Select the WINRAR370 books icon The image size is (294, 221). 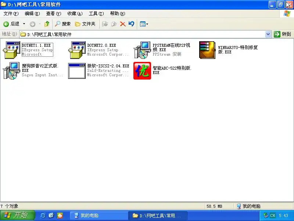tap(207, 50)
